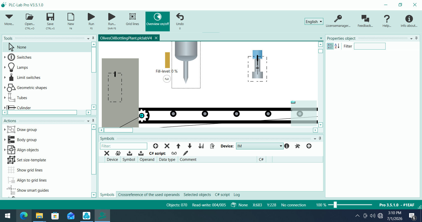Screen dimensions: 422x222
Task: Add a new symbol with plus icon
Action: pos(156,146)
